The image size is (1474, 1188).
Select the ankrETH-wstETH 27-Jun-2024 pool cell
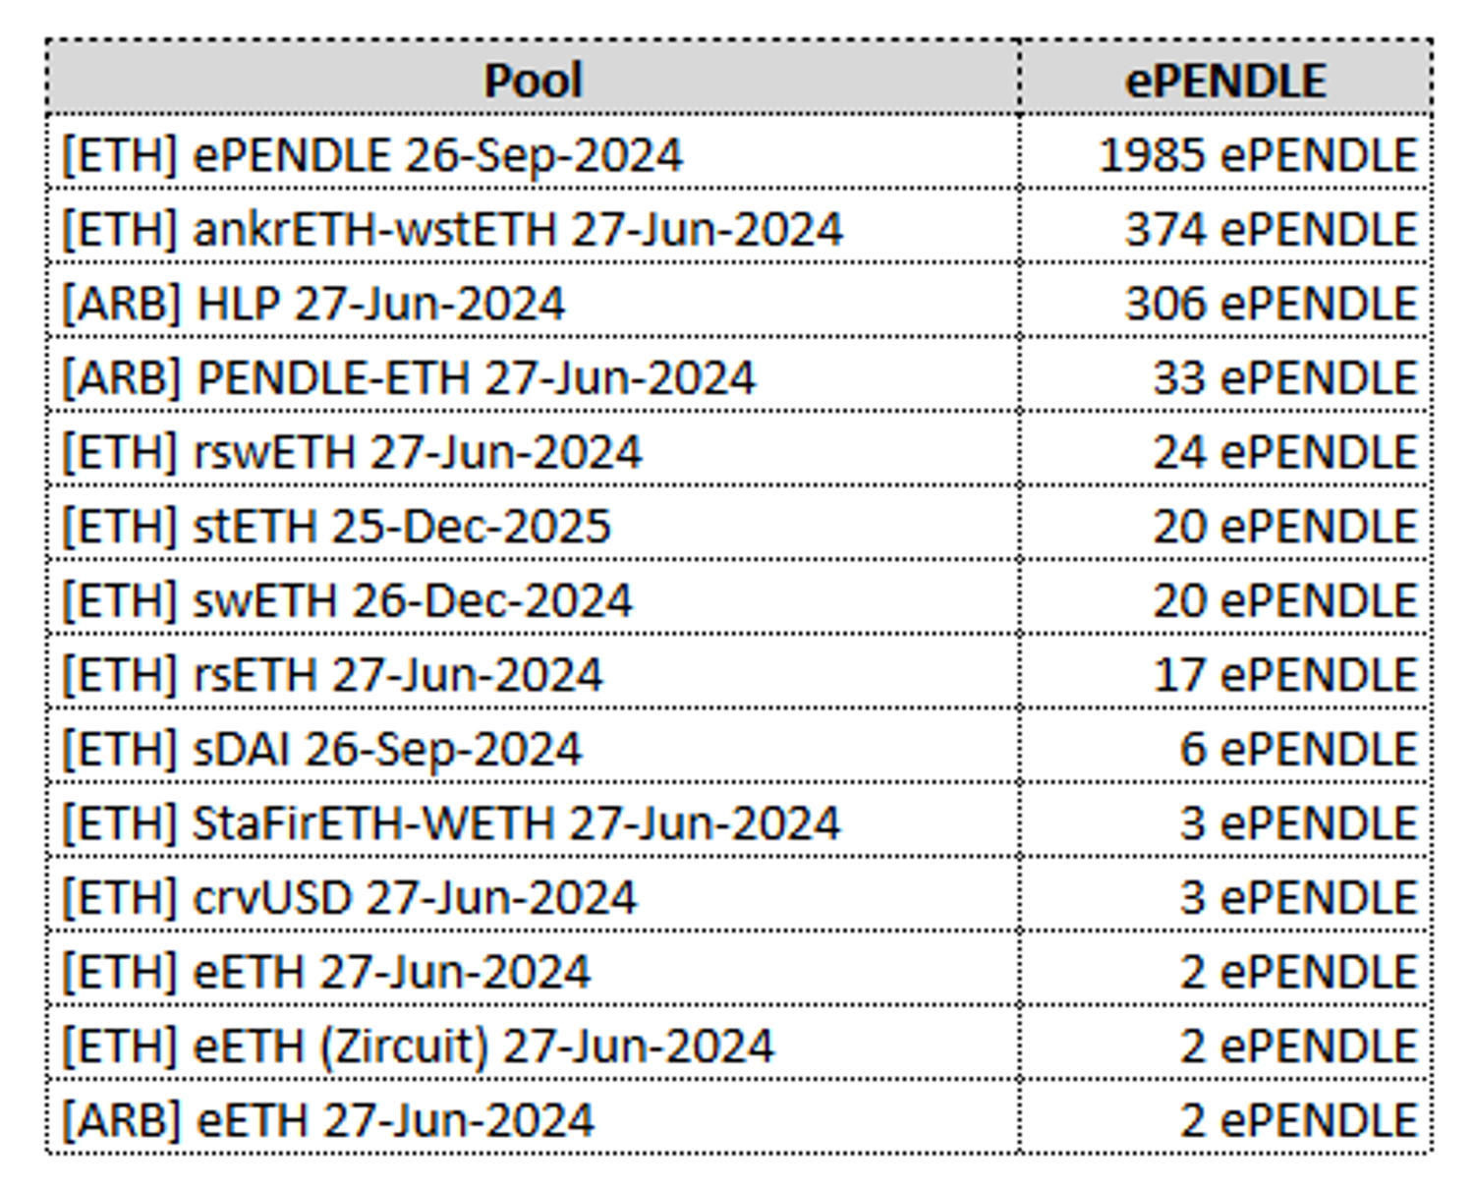452,230
